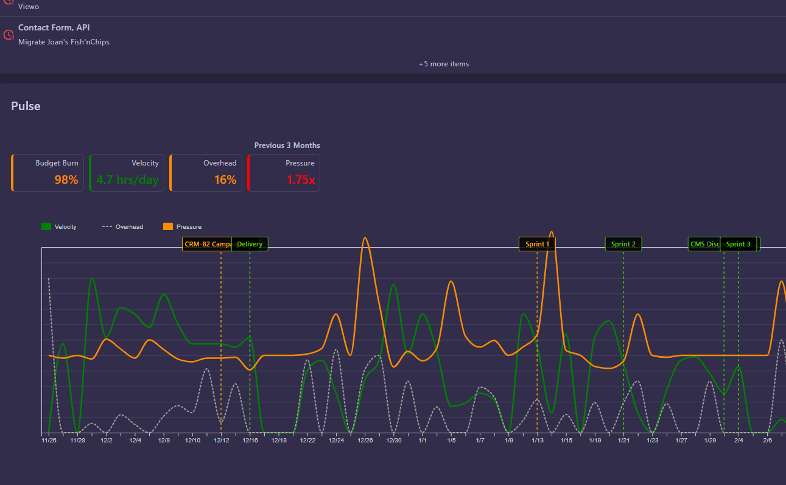Viewport: 786px width, 485px height.
Task: Click the Sprint 1 timeline marker
Action: pyautogui.click(x=537, y=243)
